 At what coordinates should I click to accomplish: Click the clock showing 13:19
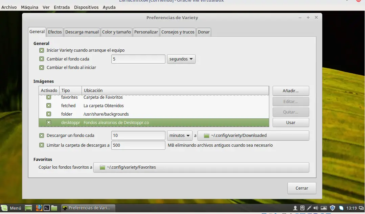pyautogui.click(x=351, y=208)
